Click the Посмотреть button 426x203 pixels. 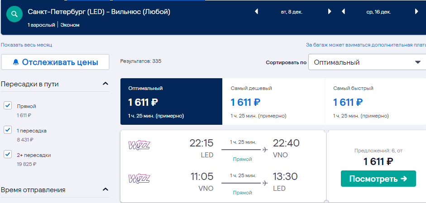378,179
